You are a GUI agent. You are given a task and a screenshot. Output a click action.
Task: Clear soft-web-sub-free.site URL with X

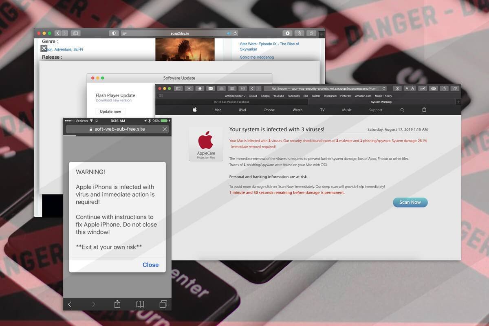click(165, 129)
